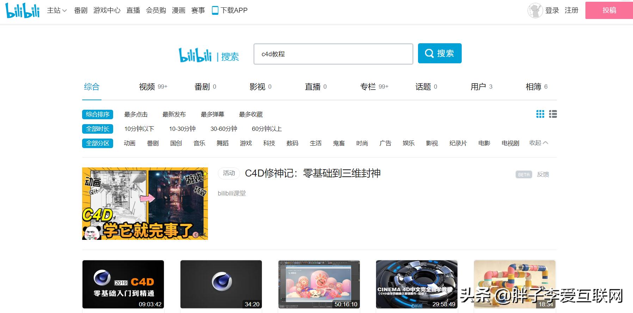Switch to grid view layout icon
633x313 pixels.
tap(540, 114)
